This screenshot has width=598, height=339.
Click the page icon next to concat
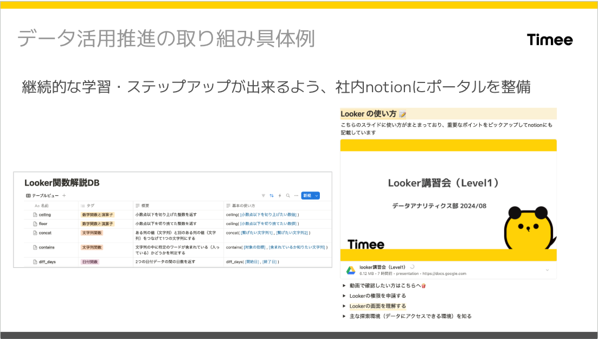click(x=35, y=233)
